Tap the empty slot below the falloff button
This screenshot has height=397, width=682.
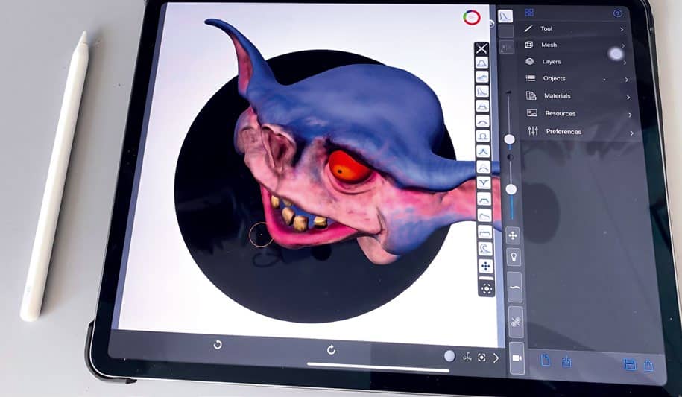pos(506,32)
